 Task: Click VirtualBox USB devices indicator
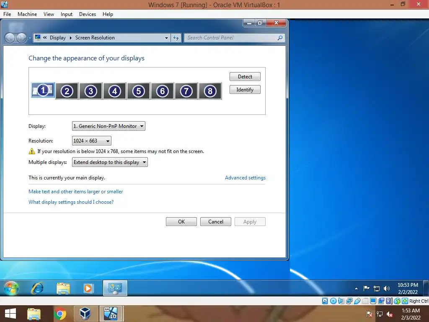click(x=357, y=301)
